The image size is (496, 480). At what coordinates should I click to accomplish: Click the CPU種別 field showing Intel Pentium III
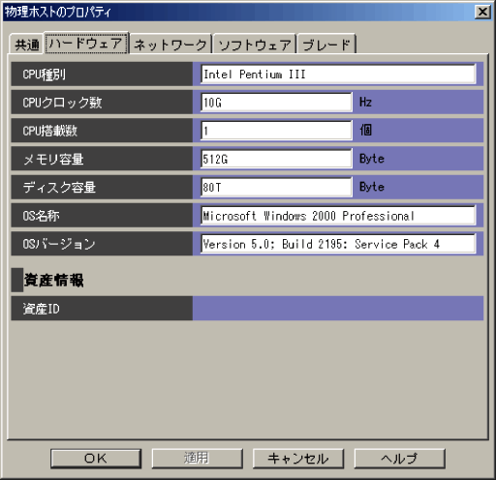pos(338,75)
